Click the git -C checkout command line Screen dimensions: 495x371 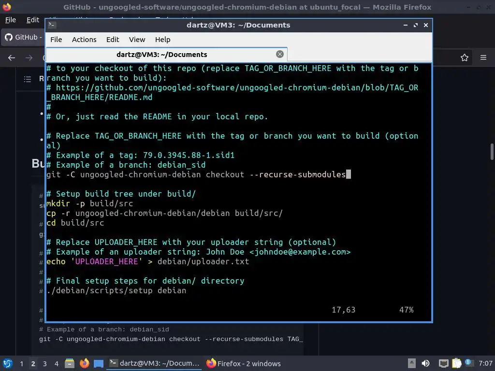click(x=196, y=174)
